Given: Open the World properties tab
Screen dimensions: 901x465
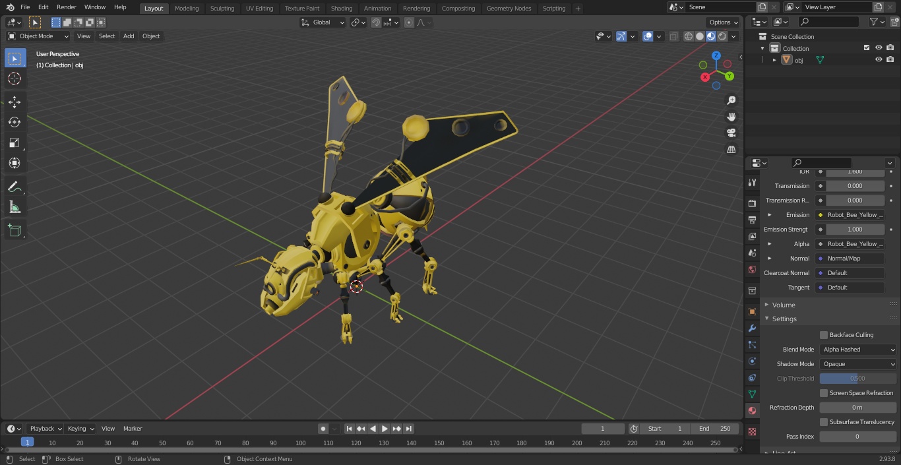Looking at the screenshot, I should (x=752, y=269).
